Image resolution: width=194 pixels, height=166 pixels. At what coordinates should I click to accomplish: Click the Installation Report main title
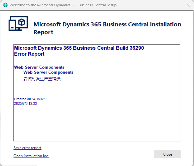click(x=107, y=28)
